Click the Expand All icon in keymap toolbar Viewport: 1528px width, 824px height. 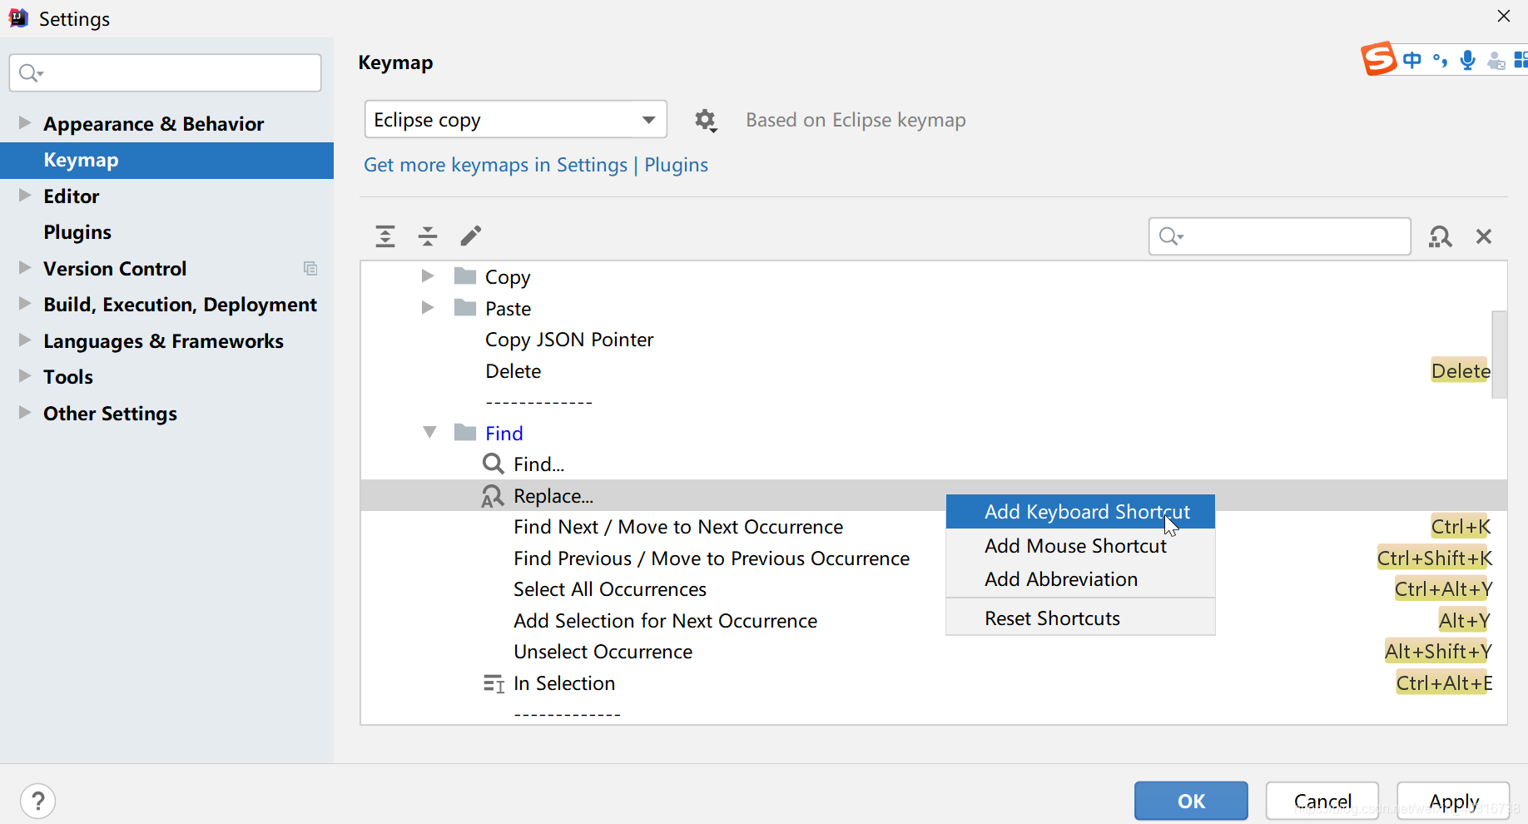pos(385,236)
